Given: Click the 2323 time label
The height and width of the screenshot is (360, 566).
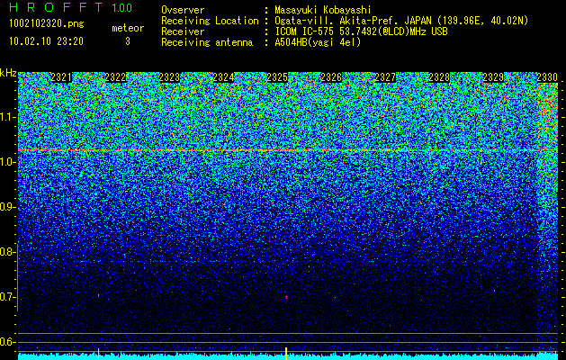Looking at the screenshot, I should pos(169,77).
